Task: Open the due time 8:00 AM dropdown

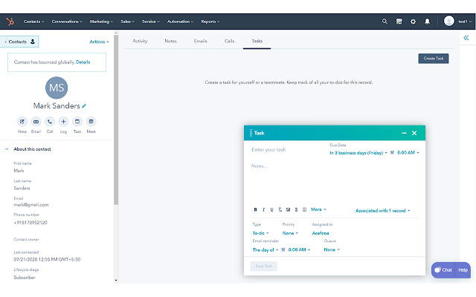Action: click(408, 153)
